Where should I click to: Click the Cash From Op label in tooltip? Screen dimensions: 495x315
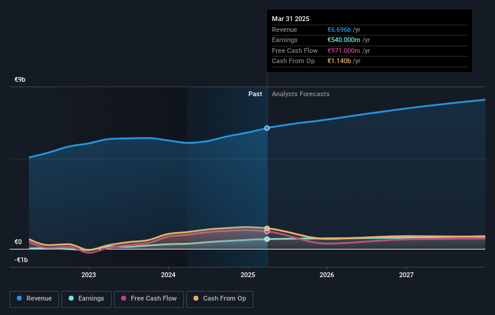click(x=293, y=61)
